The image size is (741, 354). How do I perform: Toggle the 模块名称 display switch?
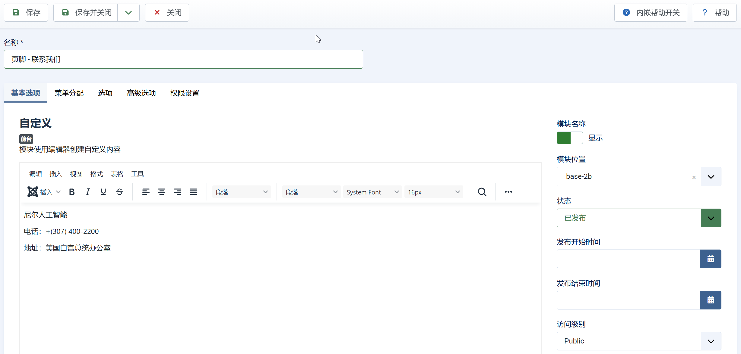(x=570, y=138)
